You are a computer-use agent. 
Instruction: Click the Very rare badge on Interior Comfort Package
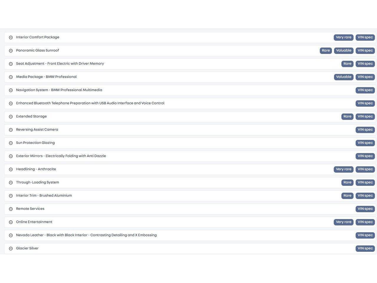[344, 37]
